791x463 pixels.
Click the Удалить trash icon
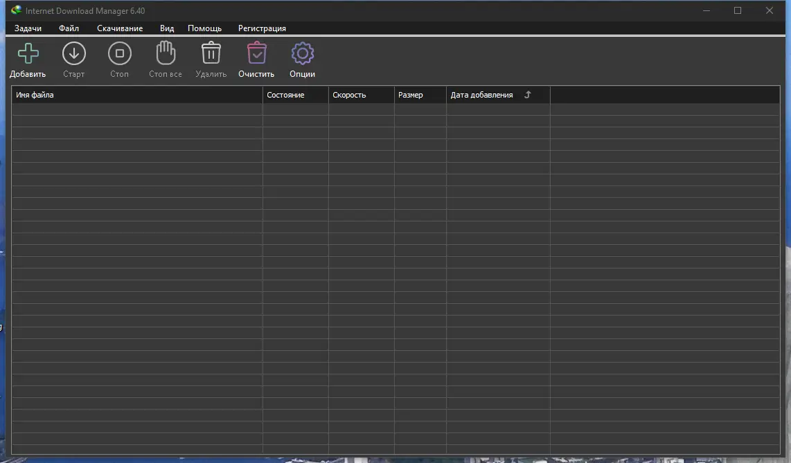pos(211,53)
